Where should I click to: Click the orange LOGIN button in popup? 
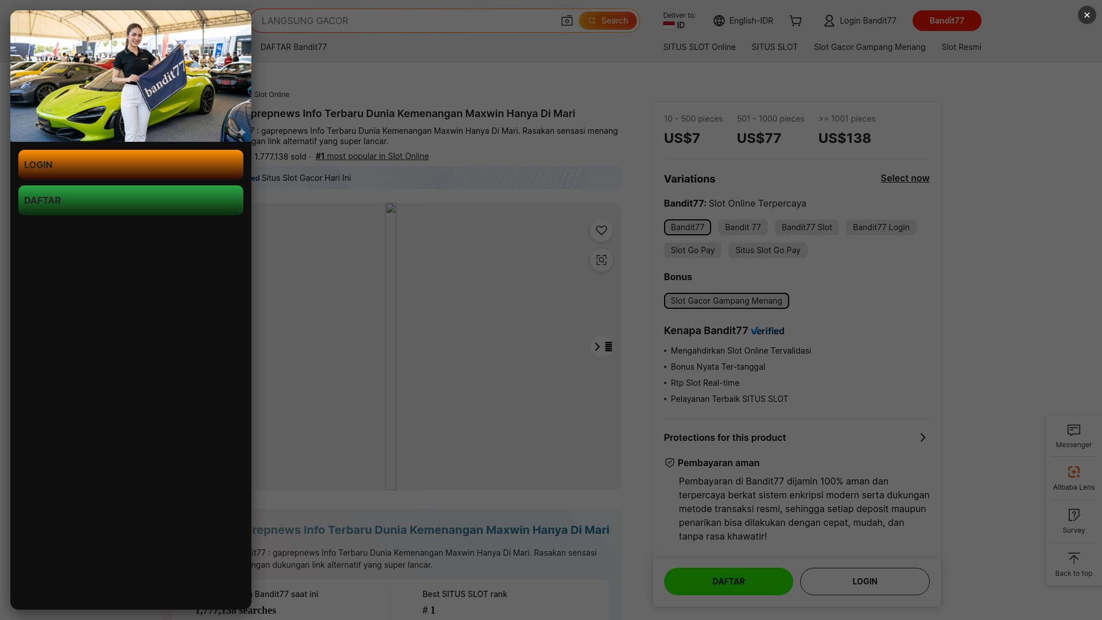(131, 165)
